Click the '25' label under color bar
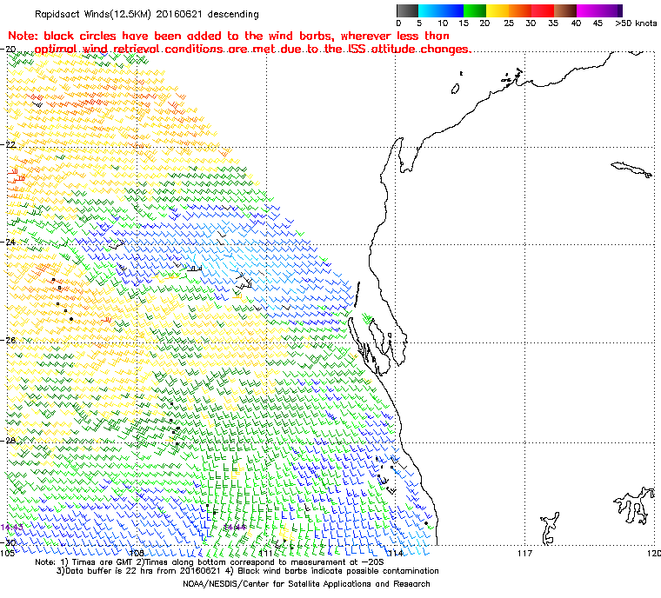The height and width of the screenshot is (598, 661). pos(509,23)
